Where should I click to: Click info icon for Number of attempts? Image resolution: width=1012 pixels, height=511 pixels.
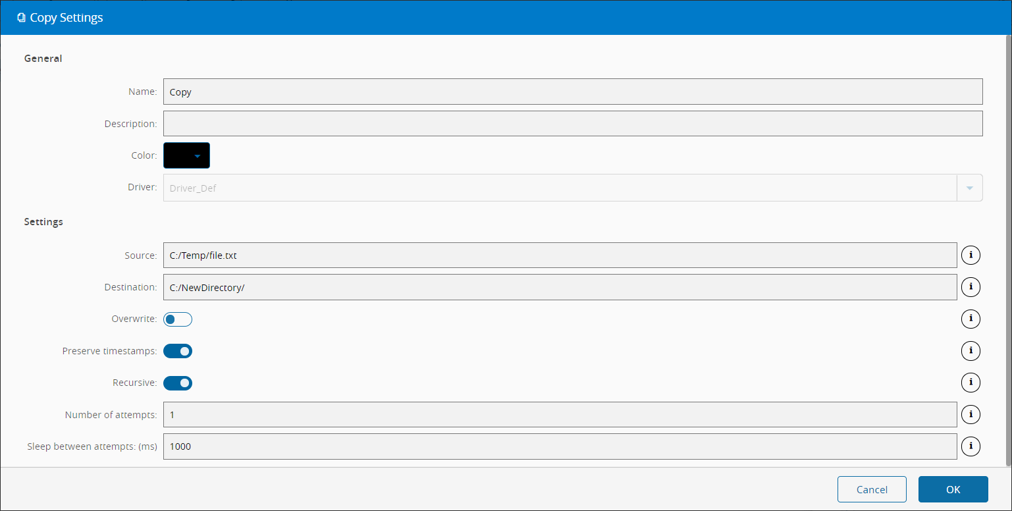click(971, 414)
